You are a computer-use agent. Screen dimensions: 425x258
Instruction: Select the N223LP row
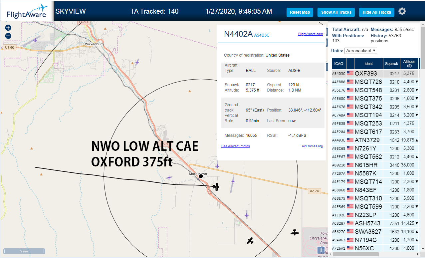pyautogui.click(x=375, y=215)
